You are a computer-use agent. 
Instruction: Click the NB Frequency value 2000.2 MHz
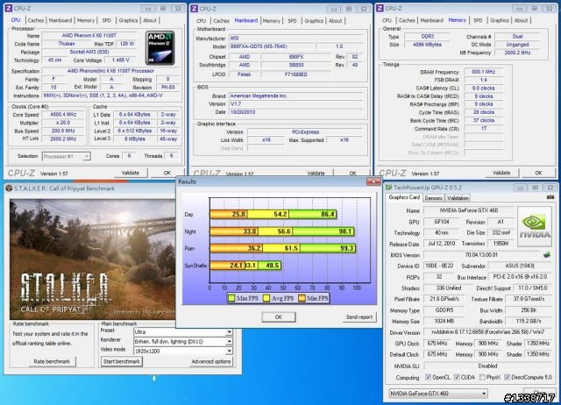pos(517,53)
